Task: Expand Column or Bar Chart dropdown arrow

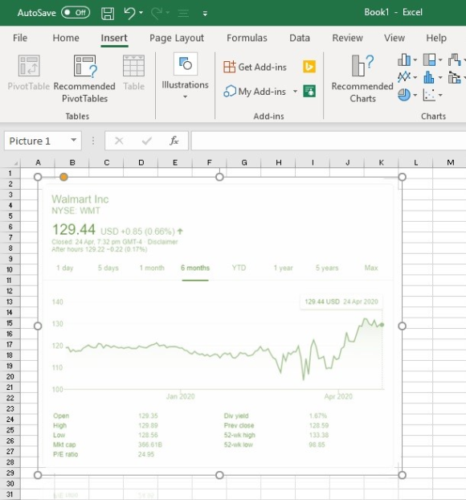Action: 415,60
